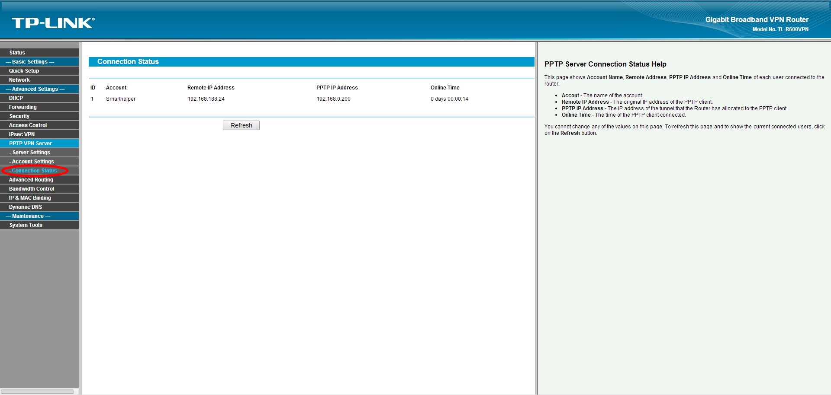Open the Network menu
The width and height of the screenshot is (831, 395).
pyautogui.click(x=39, y=80)
